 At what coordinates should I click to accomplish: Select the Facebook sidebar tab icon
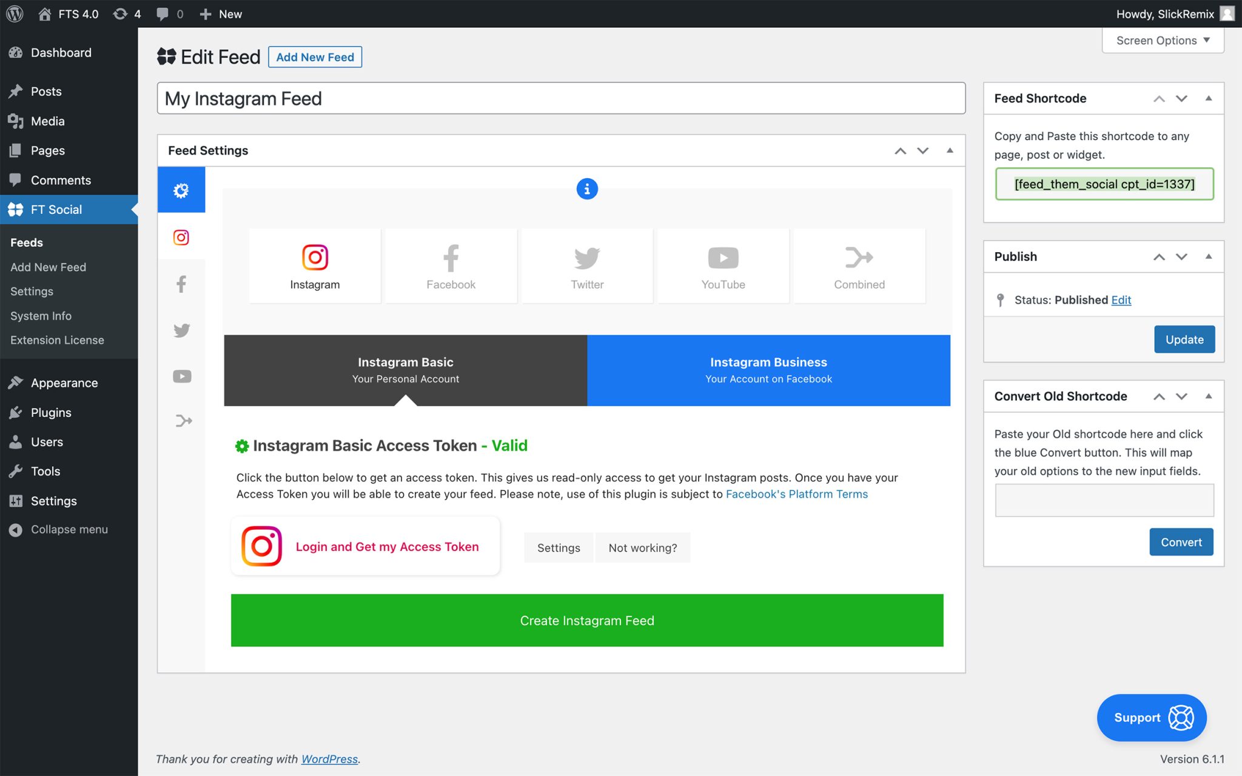[181, 284]
